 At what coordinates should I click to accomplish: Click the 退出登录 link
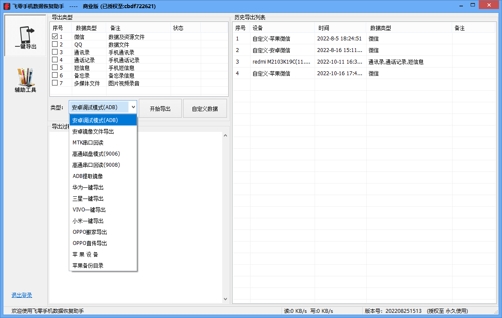[21, 295]
